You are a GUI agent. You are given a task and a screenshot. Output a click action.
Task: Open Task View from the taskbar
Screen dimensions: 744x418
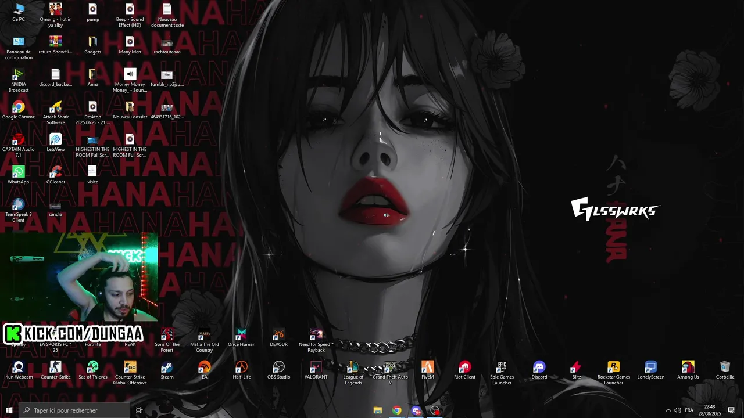pyautogui.click(x=139, y=410)
